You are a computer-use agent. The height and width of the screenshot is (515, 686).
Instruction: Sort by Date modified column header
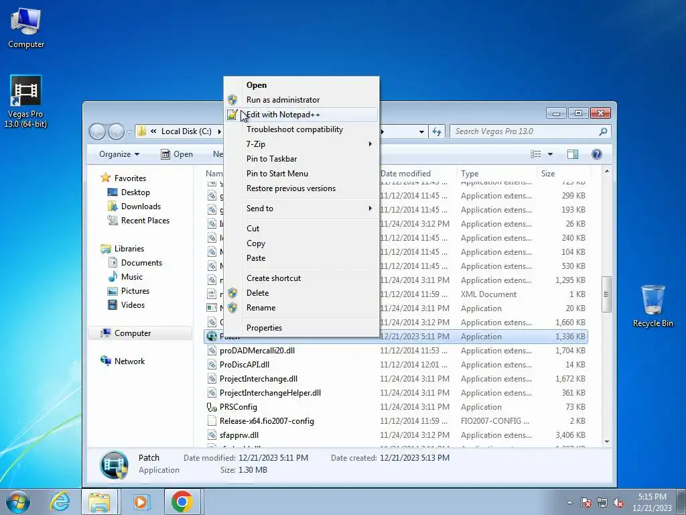click(417, 174)
